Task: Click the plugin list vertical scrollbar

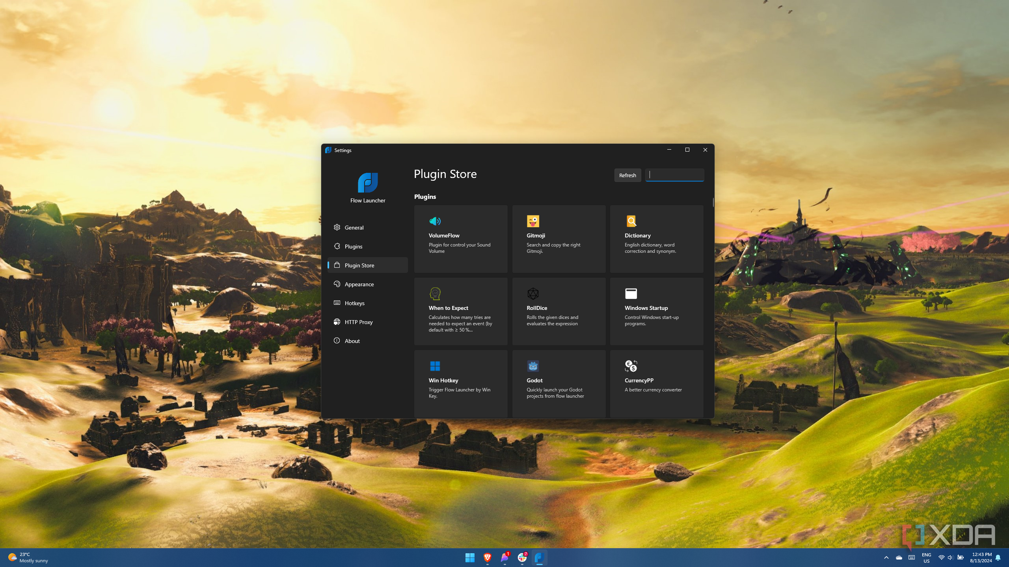Action: click(713, 202)
